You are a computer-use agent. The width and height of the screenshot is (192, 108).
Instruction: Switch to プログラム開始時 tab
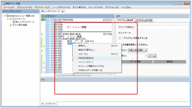pyautogui.click(x=125, y=20)
